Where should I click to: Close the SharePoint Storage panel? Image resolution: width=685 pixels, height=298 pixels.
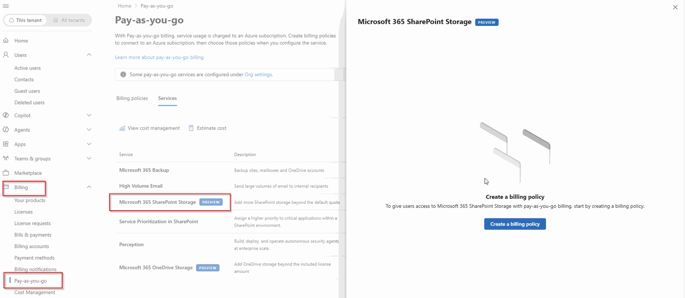click(x=675, y=7)
